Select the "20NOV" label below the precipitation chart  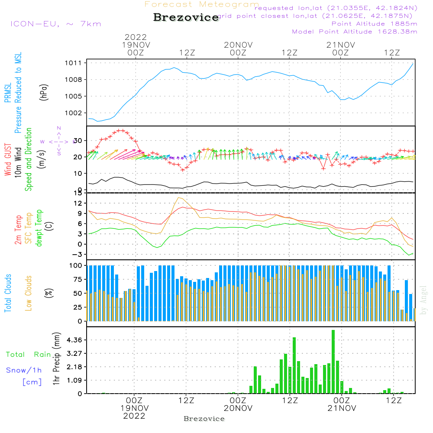click(238, 408)
